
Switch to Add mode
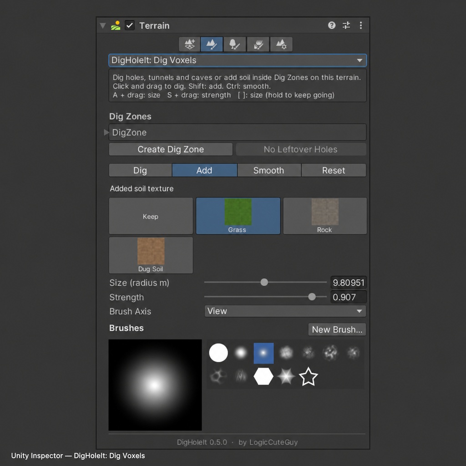tap(204, 170)
